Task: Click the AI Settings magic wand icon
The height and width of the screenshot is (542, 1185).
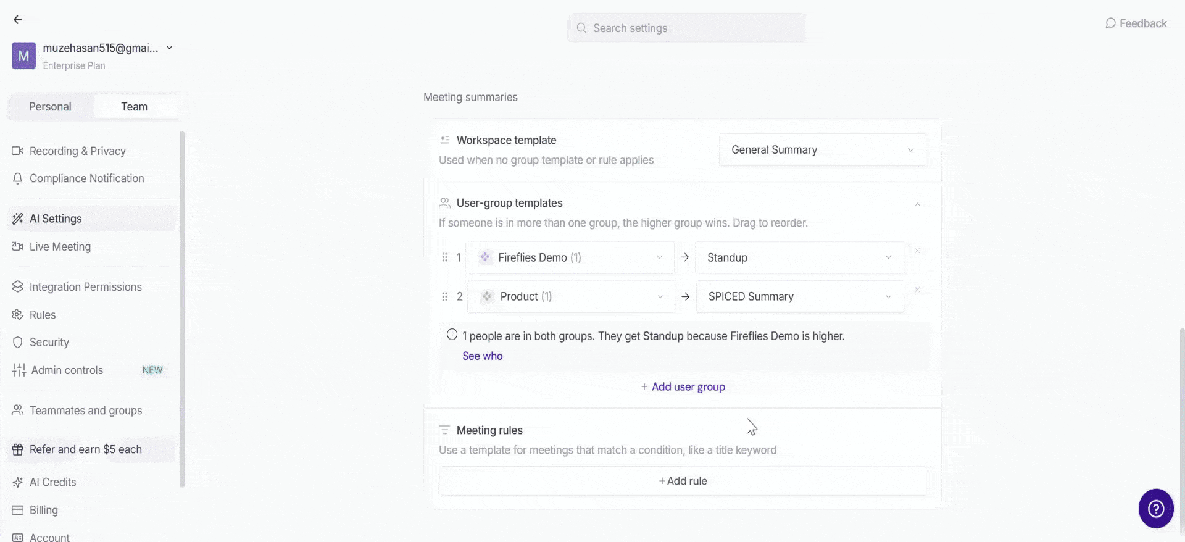Action: point(18,219)
